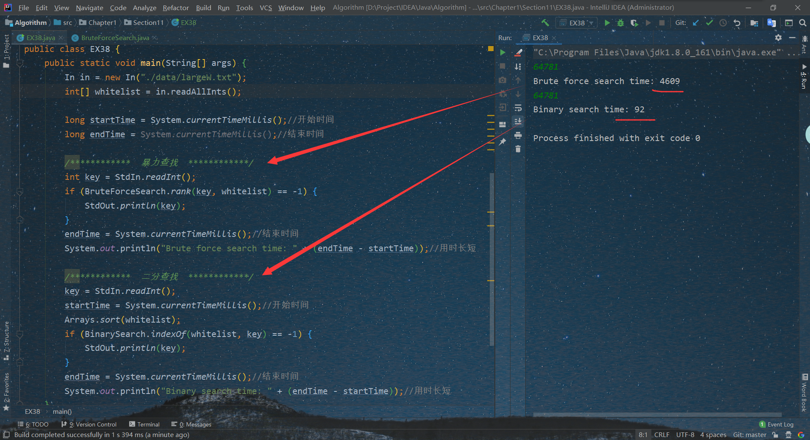
Task: Open the EX38 run configuration dropdown
Action: pyautogui.click(x=576, y=23)
